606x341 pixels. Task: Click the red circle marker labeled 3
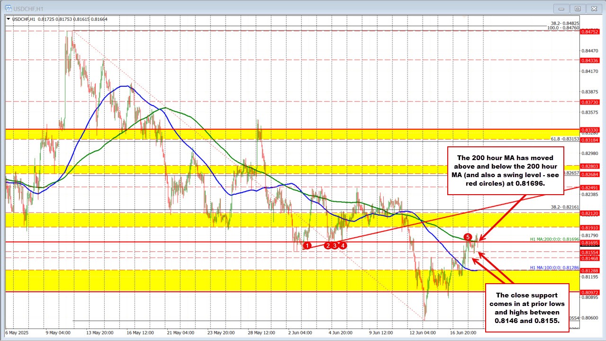tap(335, 245)
